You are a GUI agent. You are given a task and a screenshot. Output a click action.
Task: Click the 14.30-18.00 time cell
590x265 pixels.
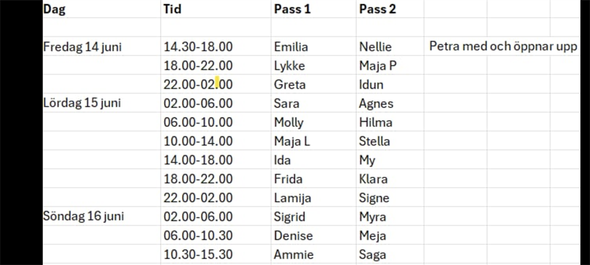(x=198, y=47)
